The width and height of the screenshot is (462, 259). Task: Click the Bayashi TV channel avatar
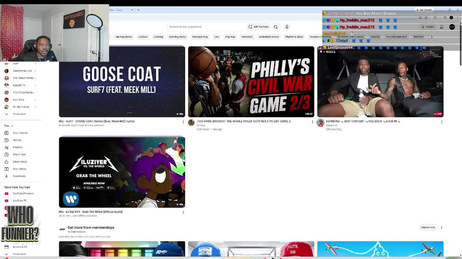coord(6,85)
